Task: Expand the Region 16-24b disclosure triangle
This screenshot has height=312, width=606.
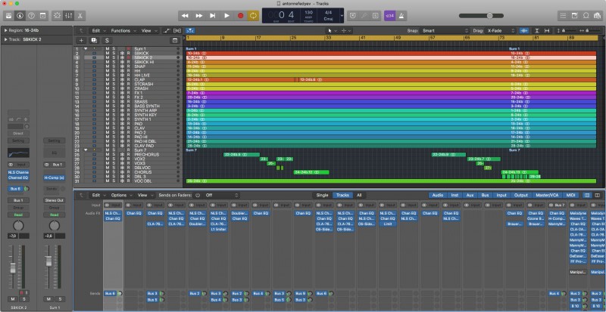Action: 5,30
